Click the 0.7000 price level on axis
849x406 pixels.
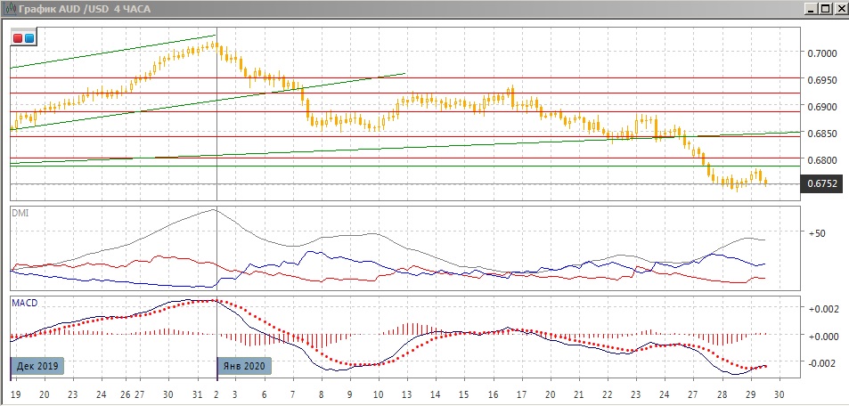tap(820, 53)
